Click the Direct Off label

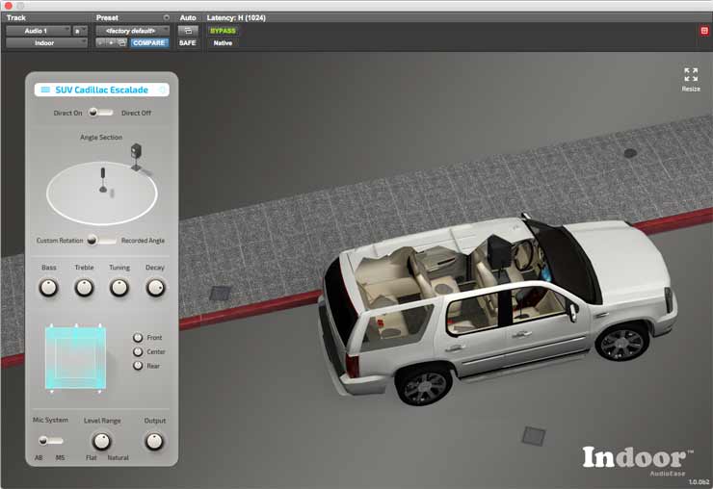click(x=136, y=113)
